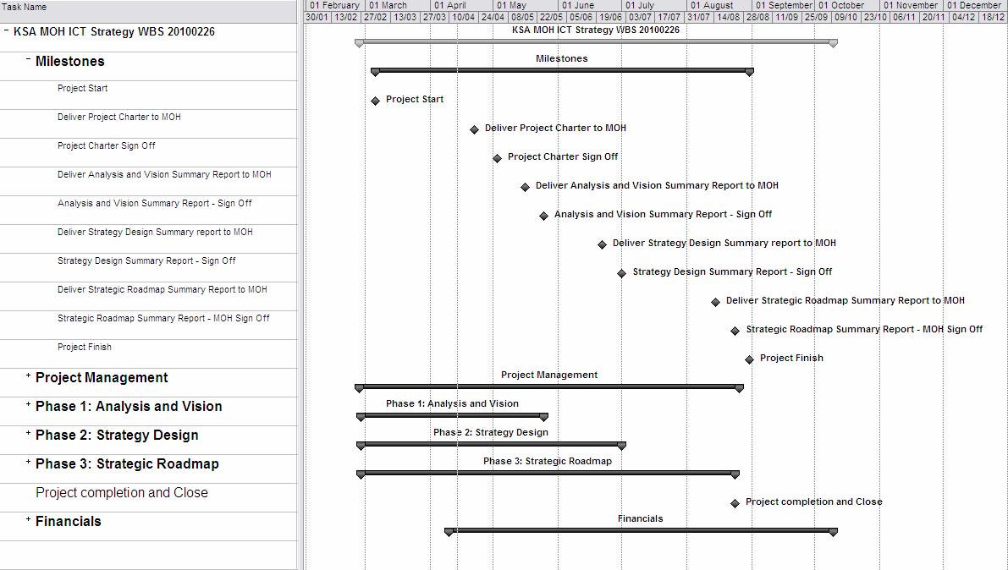1008x570 pixels.
Task: Click Strategic Roadmap Report MOH Sign Off diamond
Action: pos(735,331)
